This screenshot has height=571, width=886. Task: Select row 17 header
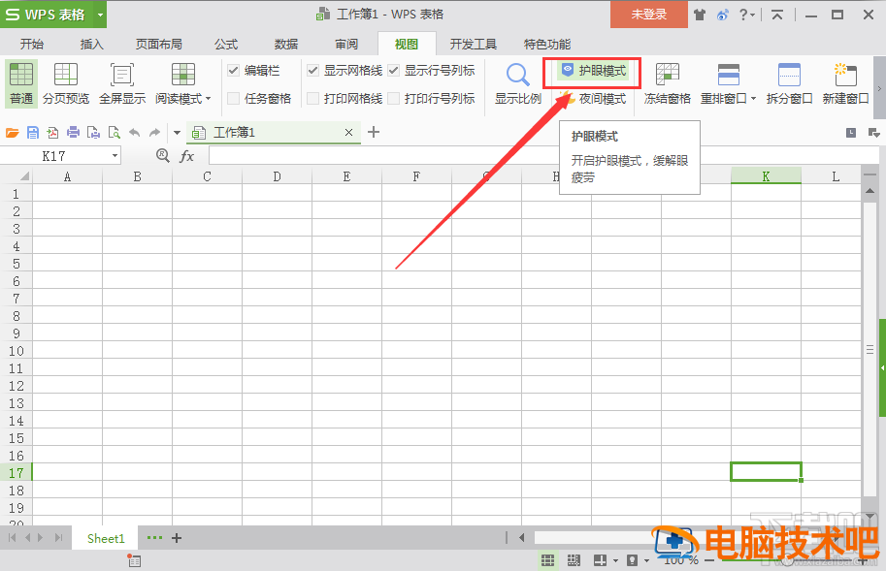(x=16, y=472)
